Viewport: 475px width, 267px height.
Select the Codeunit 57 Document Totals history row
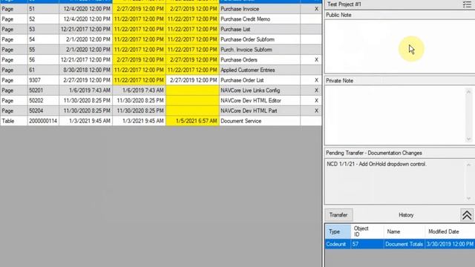pyautogui.click(x=400, y=244)
